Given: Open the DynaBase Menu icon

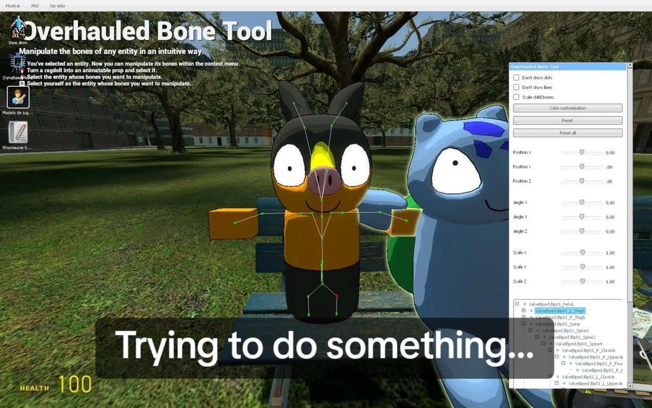Looking at the screenshot, I should coord(17,65).
